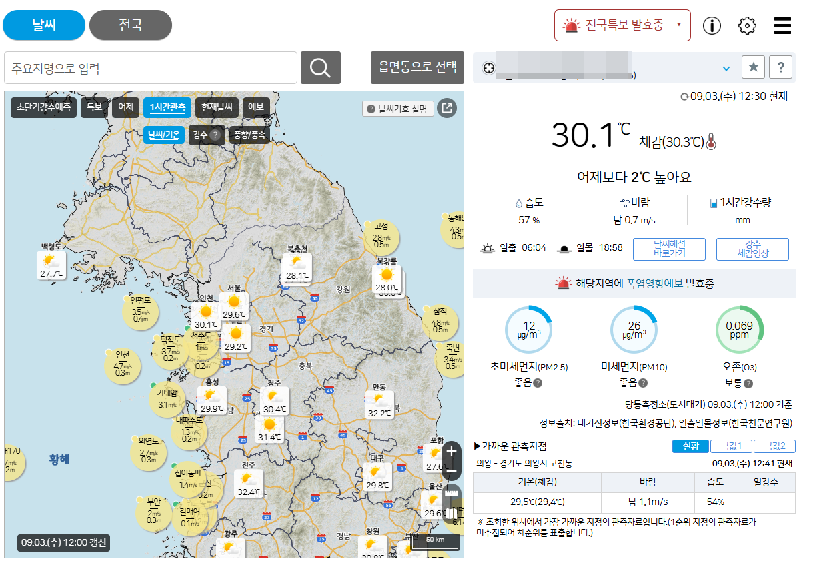Screen dimensions: 825x573
Task: Click the 읍면동으로 선택 button
Action: [x=418, y=67]
